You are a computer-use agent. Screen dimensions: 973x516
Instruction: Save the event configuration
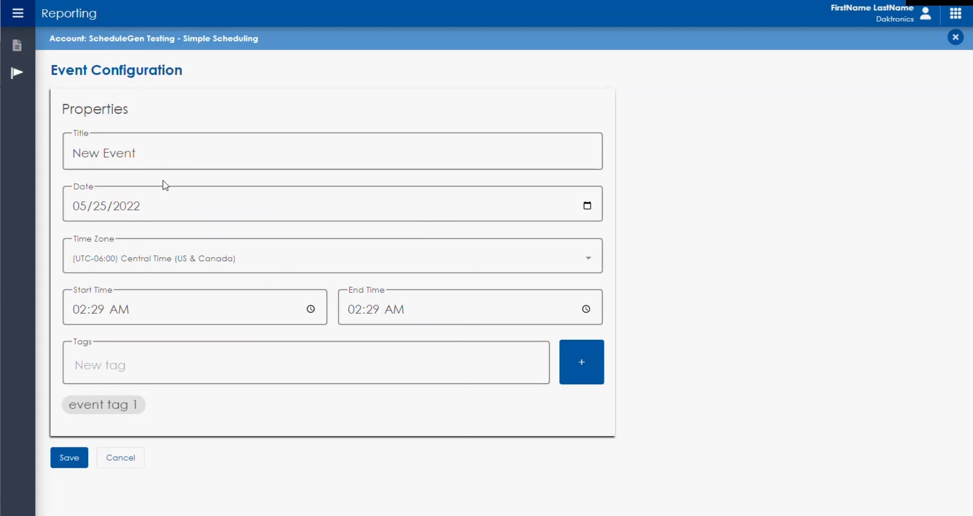[x=69, y=457]
